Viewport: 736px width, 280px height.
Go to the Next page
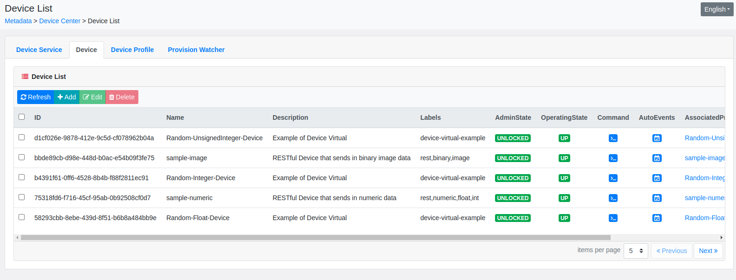coord(708,251)
